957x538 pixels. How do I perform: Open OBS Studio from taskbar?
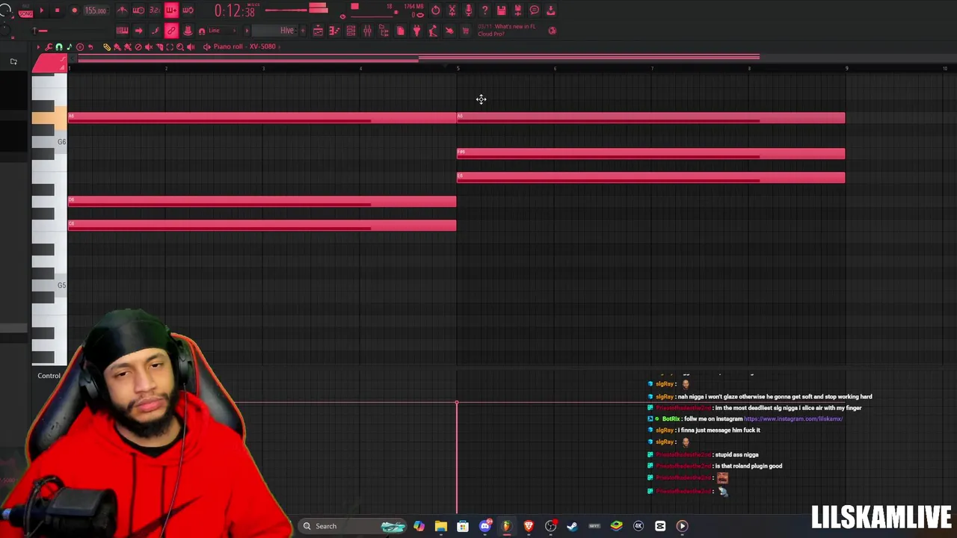click(x=550, y=526)
